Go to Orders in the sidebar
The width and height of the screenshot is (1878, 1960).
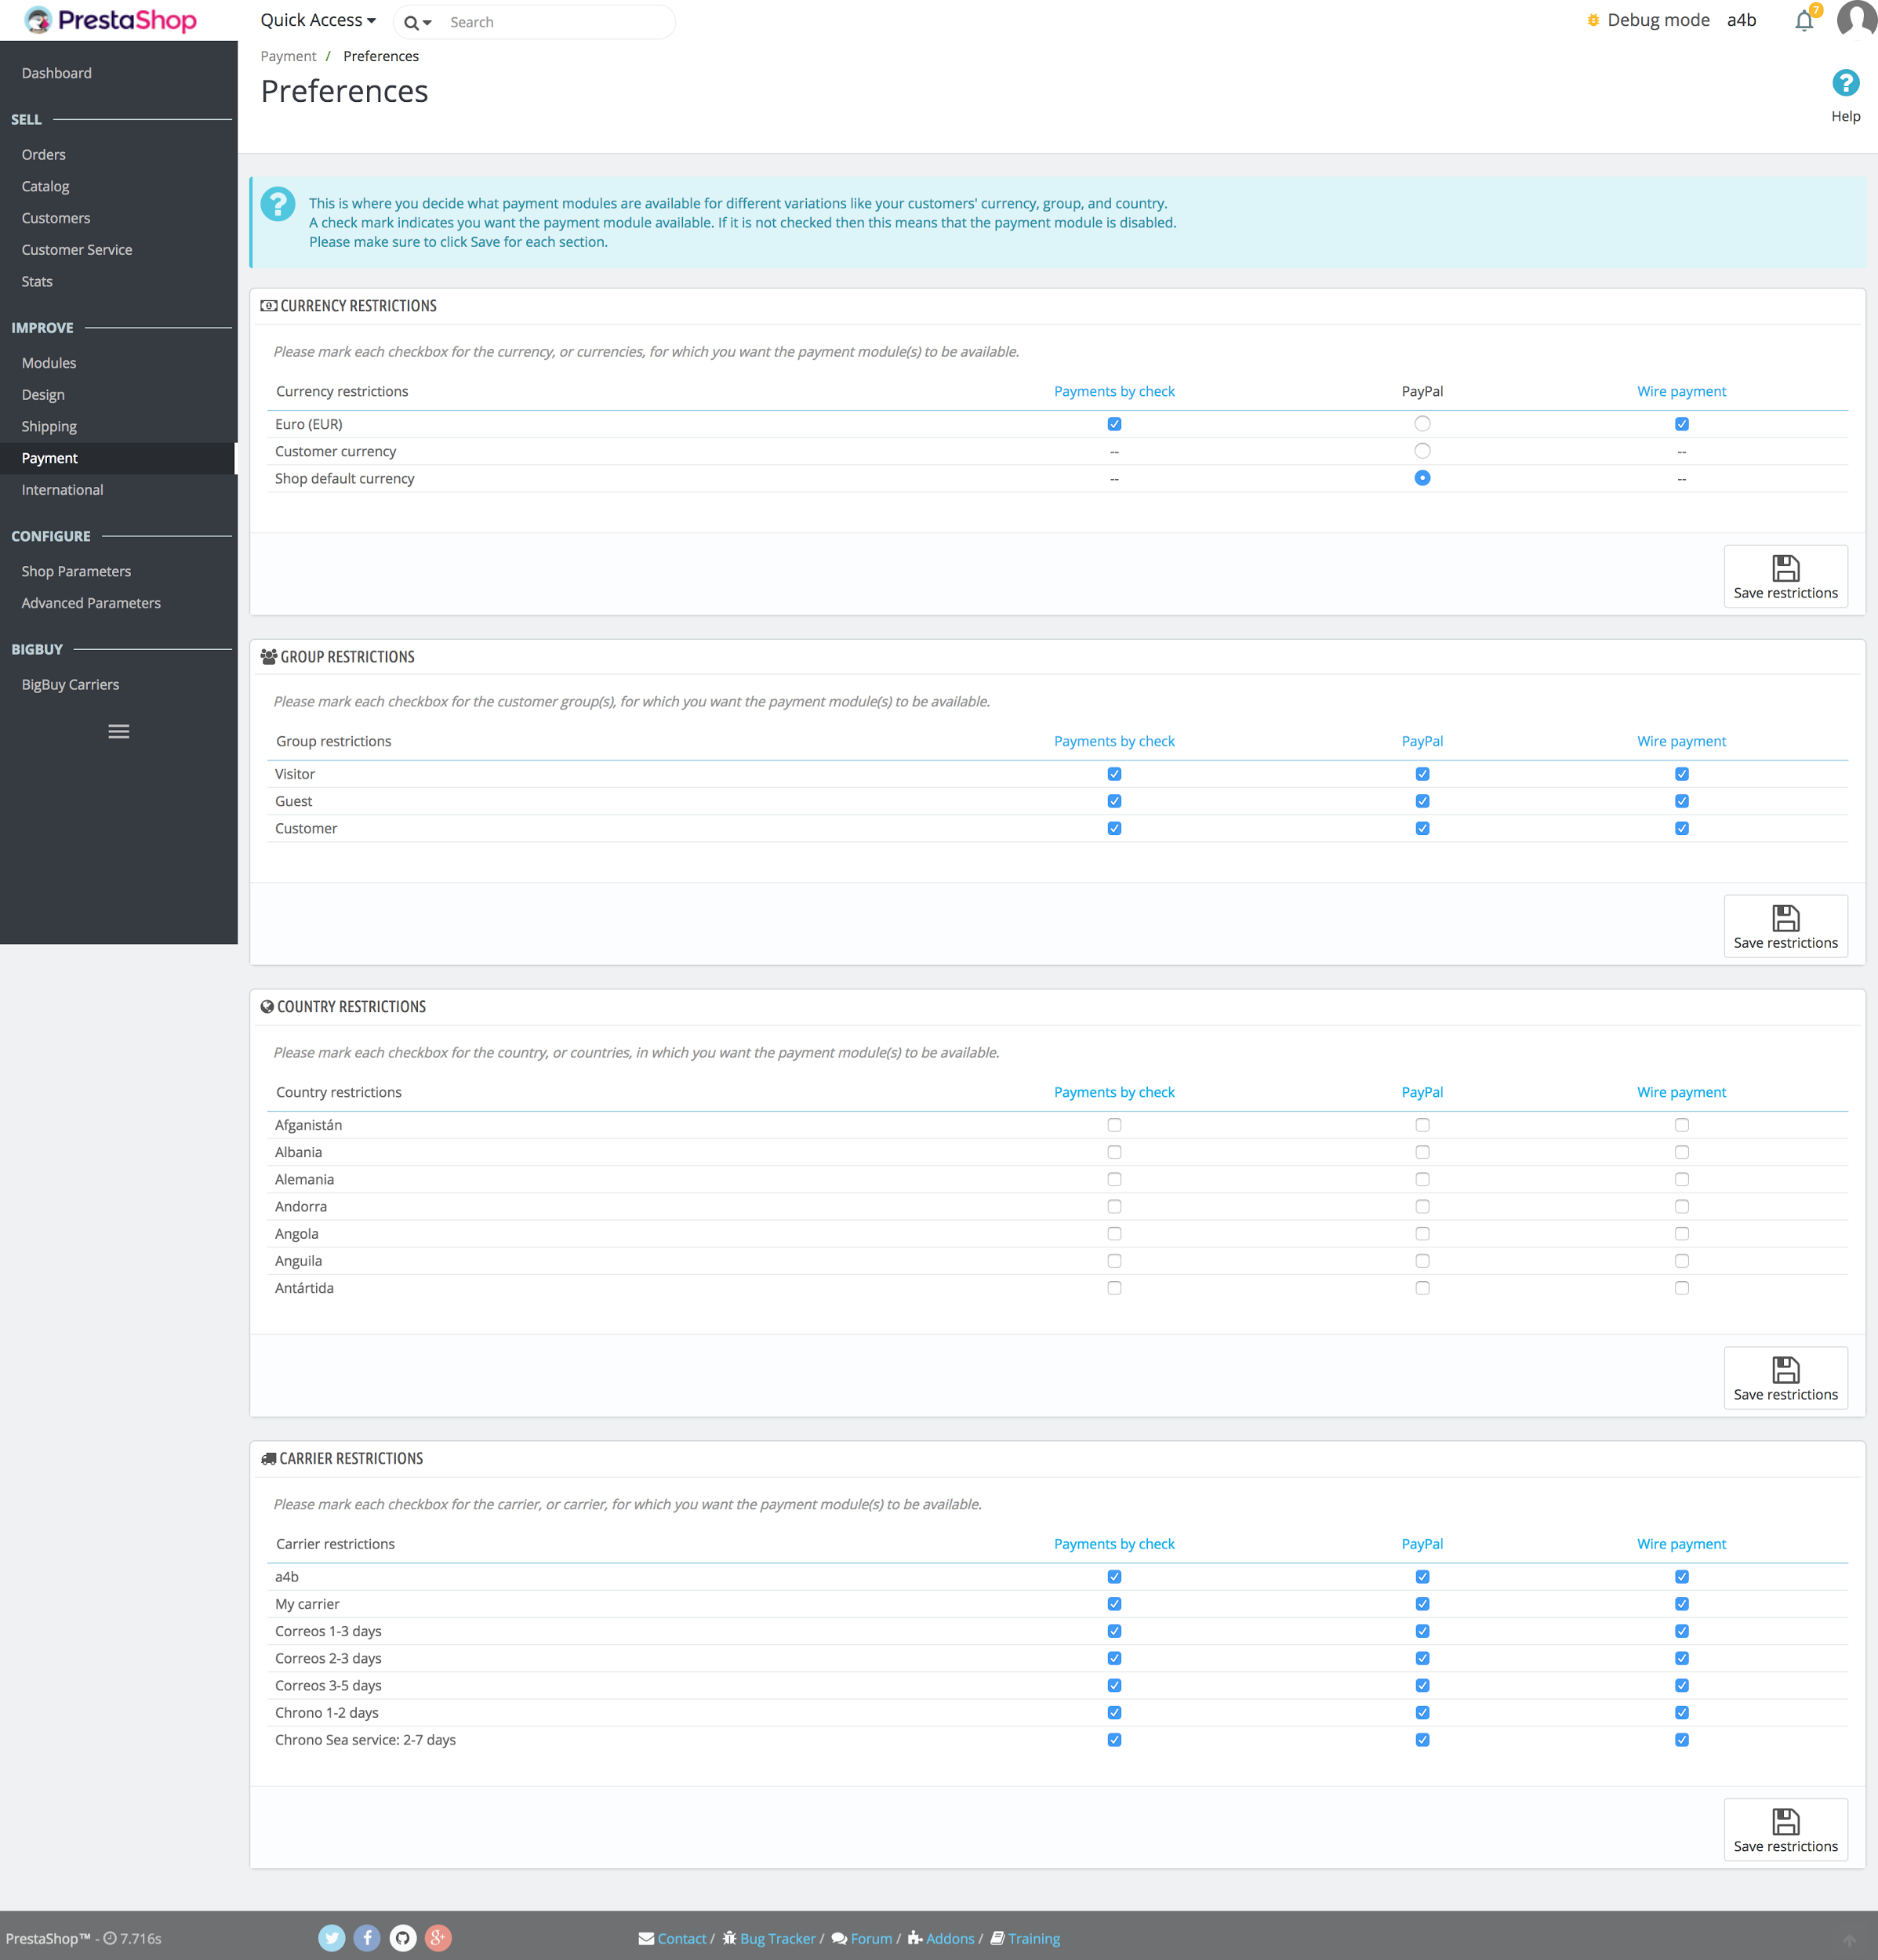pyautogui.click(x=44, y=155)
